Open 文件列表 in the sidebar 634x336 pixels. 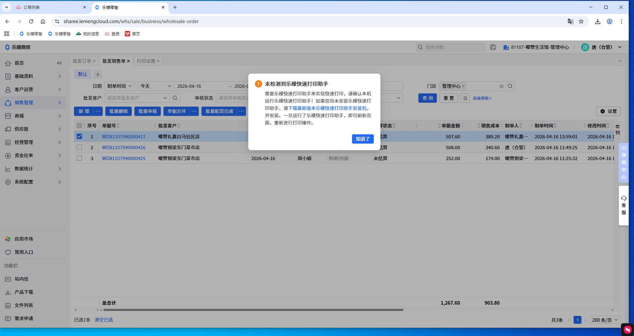[24, 305]
